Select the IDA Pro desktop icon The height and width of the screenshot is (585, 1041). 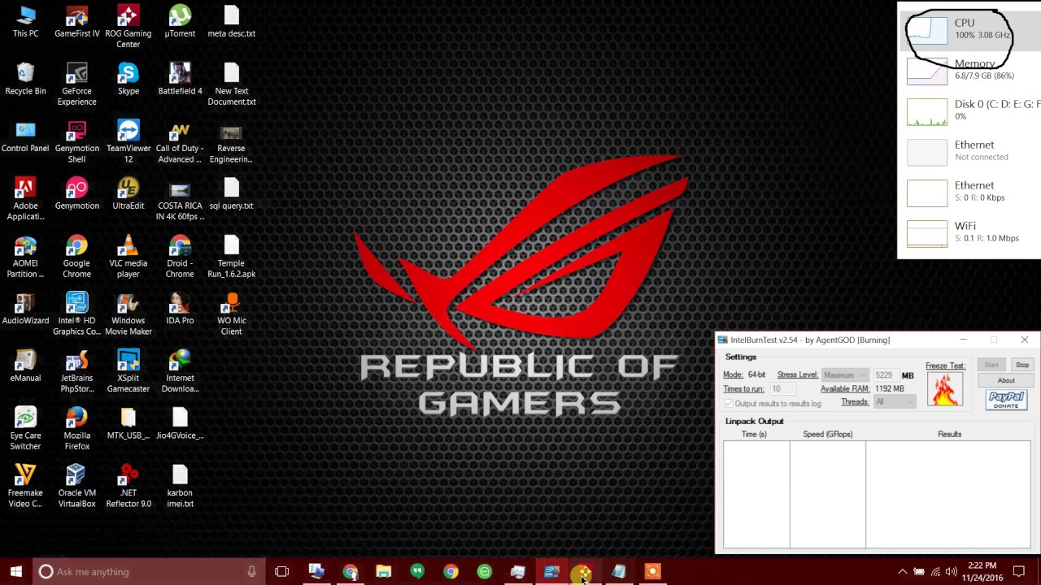[180, 309]
